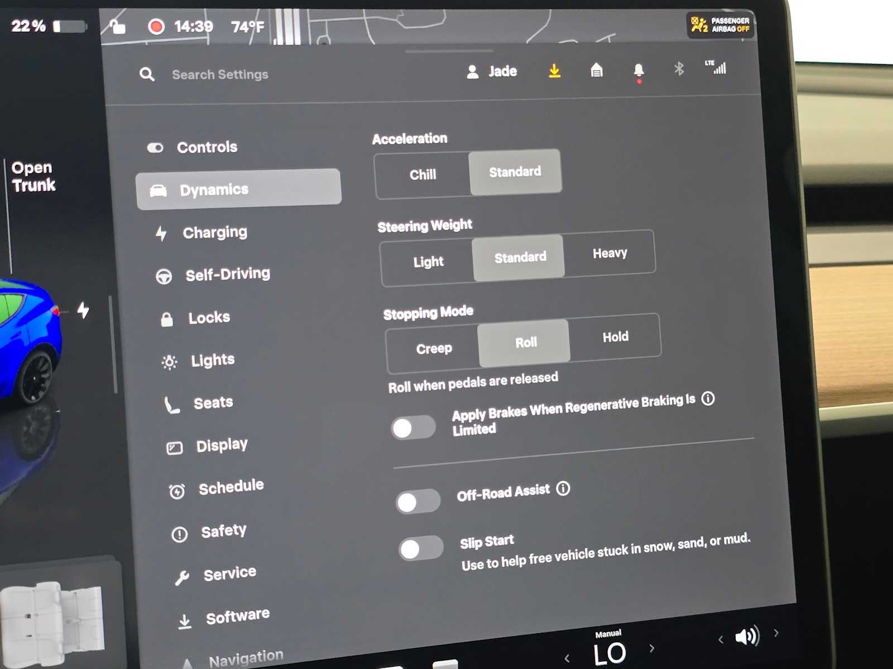Tap the battery percentage indicator

[49, 26]
